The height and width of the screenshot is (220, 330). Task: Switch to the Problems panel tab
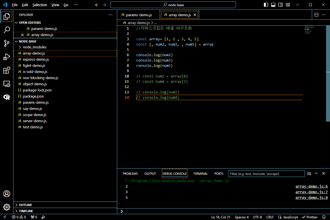coord(130,174)
